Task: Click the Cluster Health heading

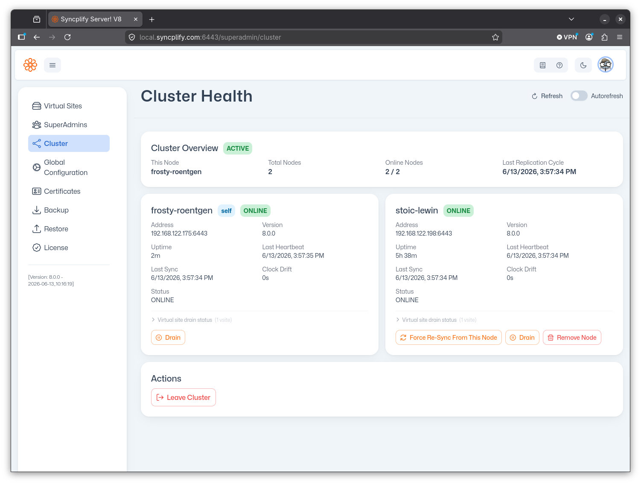Action: [197, 96]
